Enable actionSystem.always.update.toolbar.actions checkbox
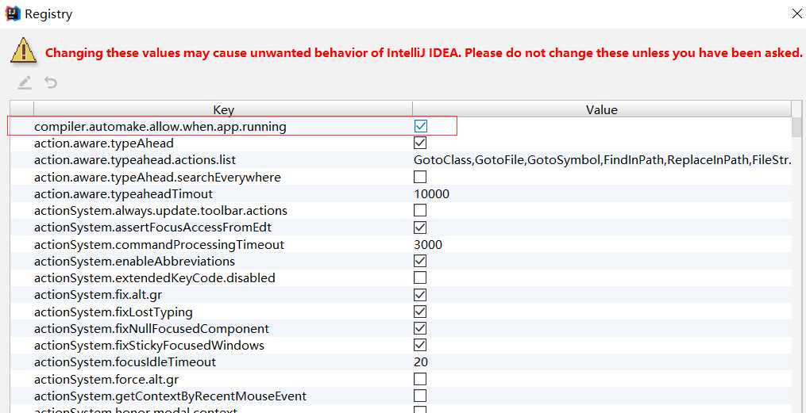This screenshot has height=413, width=806. [421, 210]
